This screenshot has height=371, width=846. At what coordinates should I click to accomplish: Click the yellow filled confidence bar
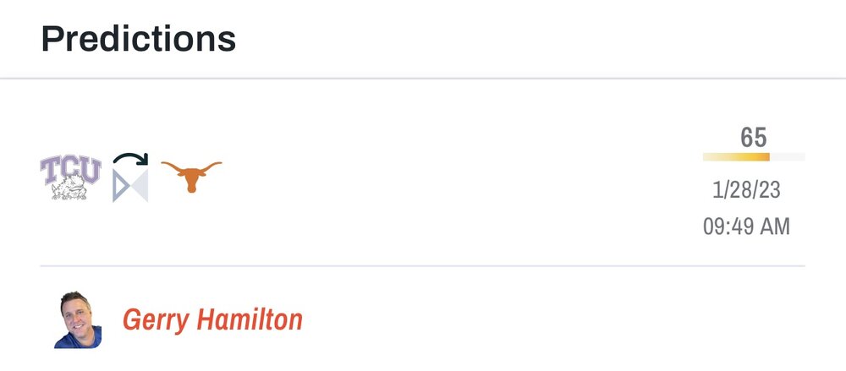(x=736, y=157)
